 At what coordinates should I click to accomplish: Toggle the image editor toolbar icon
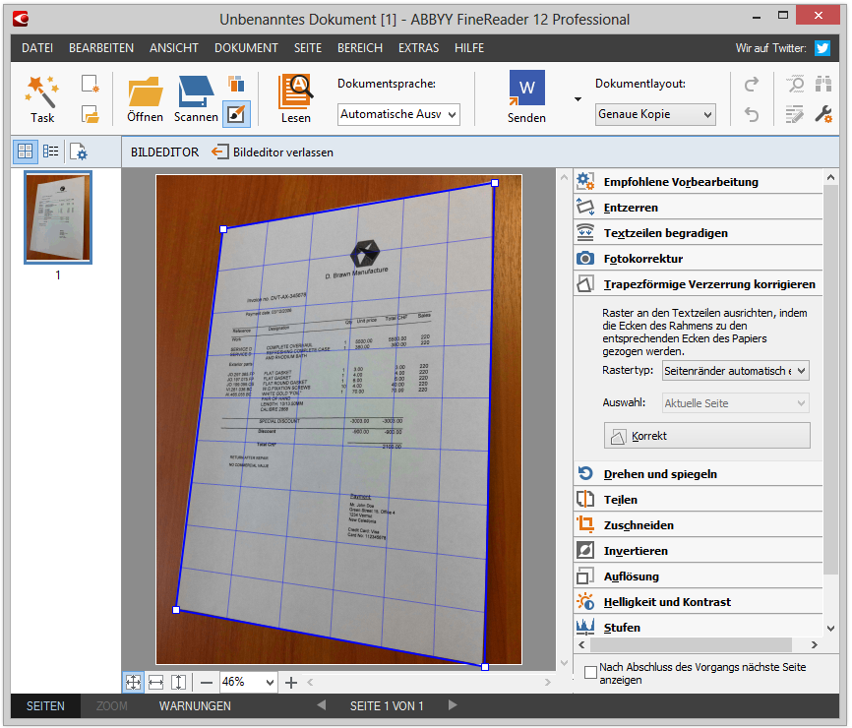236,114
